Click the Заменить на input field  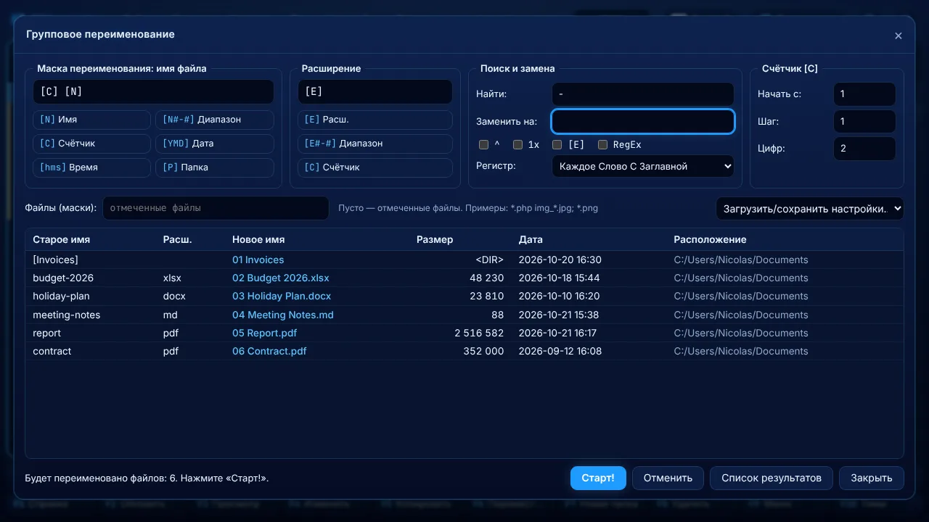click(643, 122)
